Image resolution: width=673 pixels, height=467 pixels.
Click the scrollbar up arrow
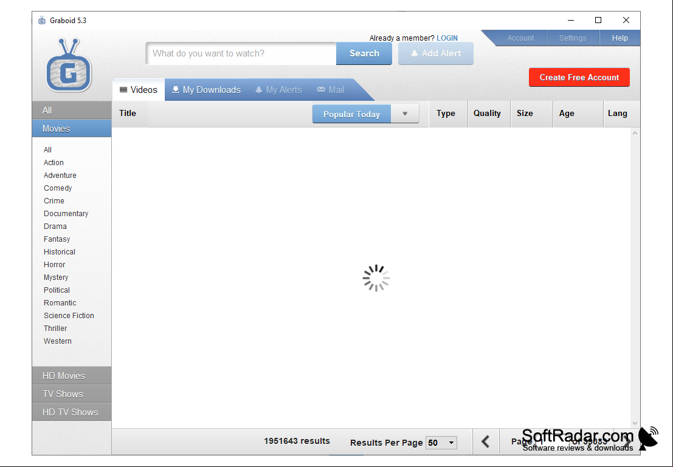click(635, 134)
